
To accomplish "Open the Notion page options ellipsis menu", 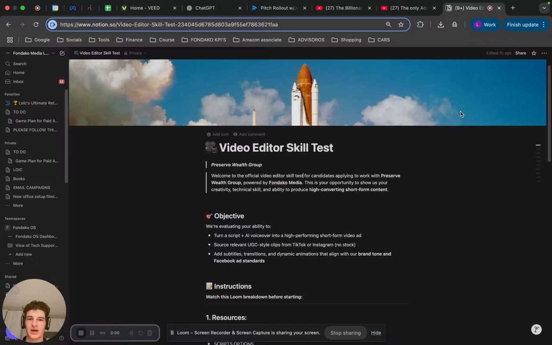I will coord(544,53).
